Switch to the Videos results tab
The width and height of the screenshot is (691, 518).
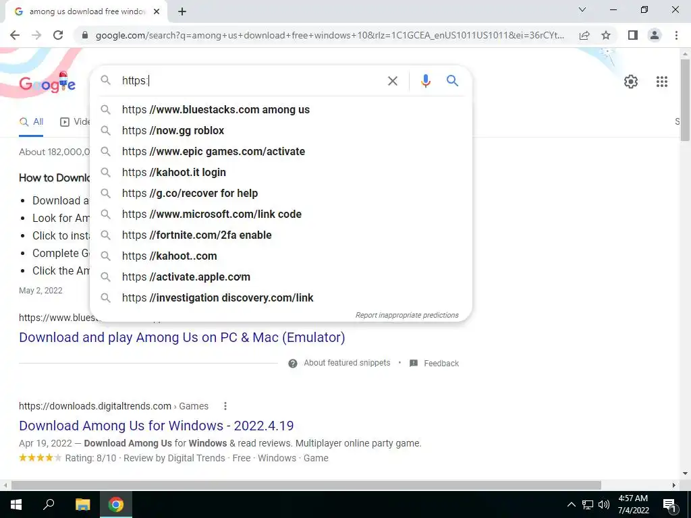pos(75,121)
